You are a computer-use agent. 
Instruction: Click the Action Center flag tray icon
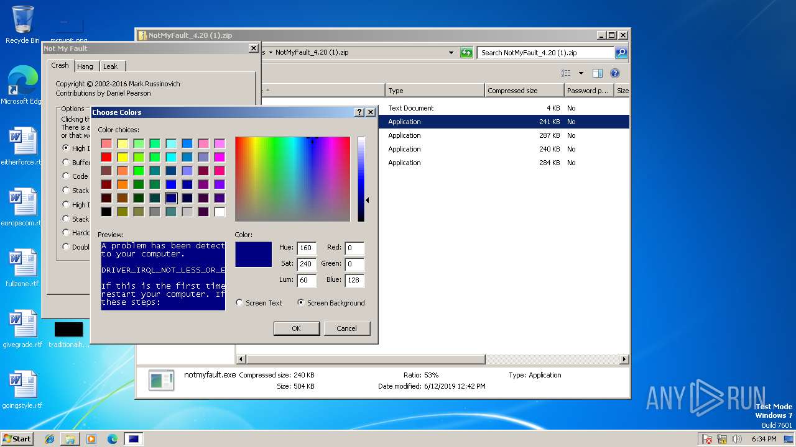[x=707, y=439]
